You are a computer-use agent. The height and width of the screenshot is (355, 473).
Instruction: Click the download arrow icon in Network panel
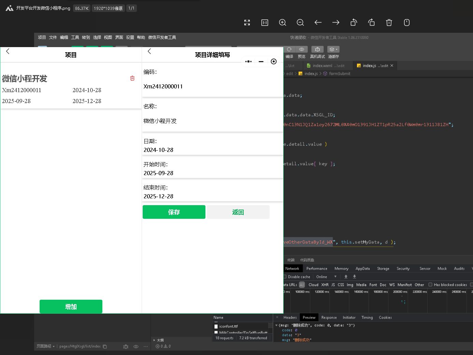point(354,277)
